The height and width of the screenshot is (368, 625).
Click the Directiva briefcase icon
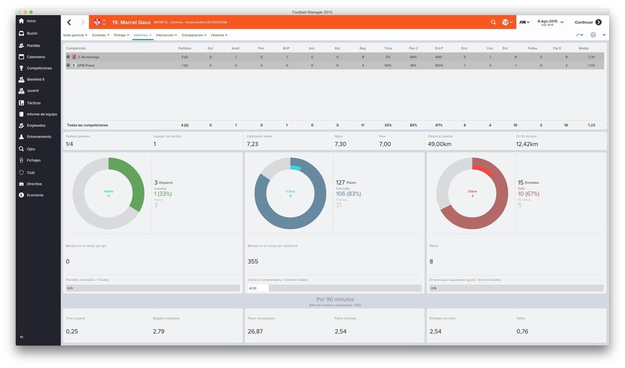pos(21,184)
